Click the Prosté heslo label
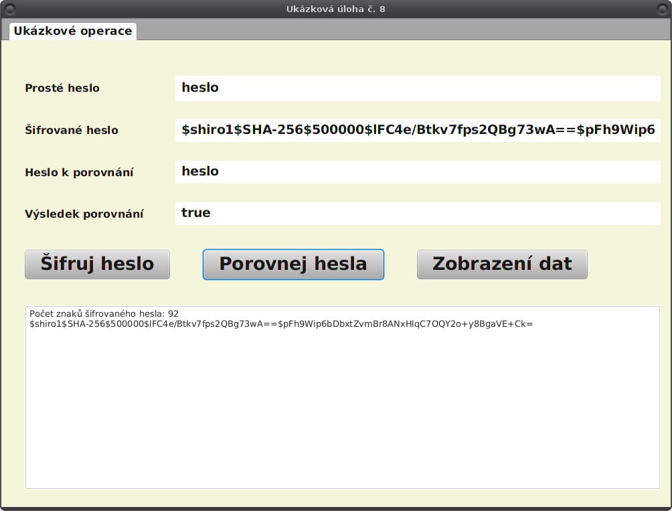672x511 pixels. (62, 88)
